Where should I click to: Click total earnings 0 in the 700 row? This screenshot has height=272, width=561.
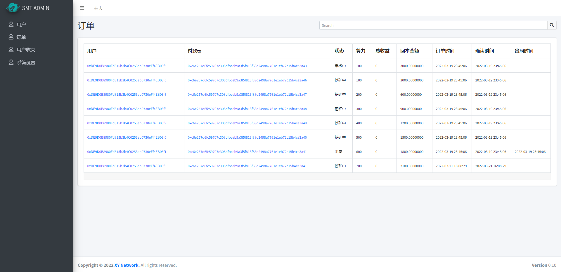pyautogui.click(x=376, y=166)
